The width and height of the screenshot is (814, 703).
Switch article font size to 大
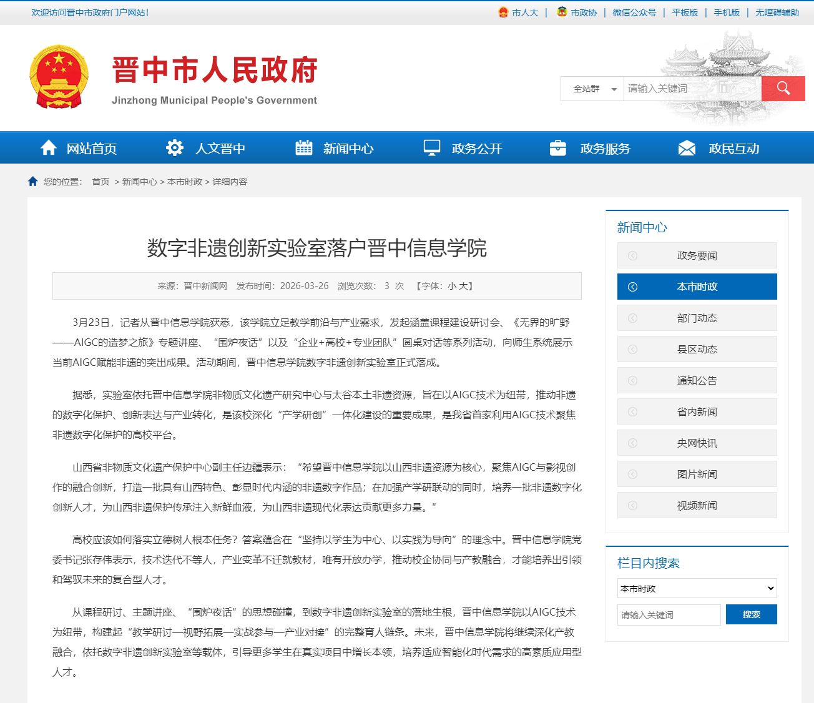(463, 286)
